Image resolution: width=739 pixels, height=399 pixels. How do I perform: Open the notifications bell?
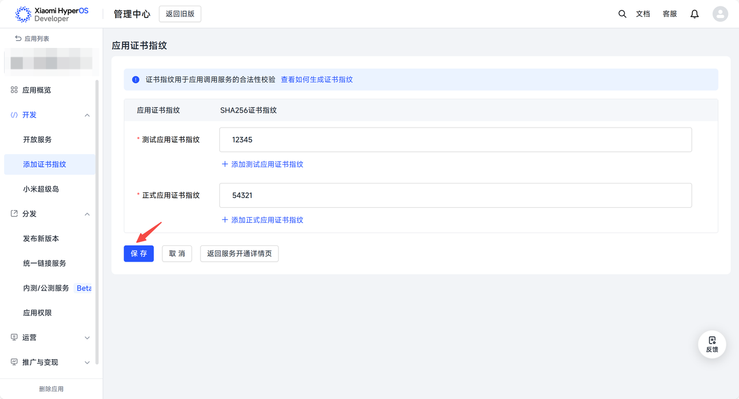coord(695,14)
